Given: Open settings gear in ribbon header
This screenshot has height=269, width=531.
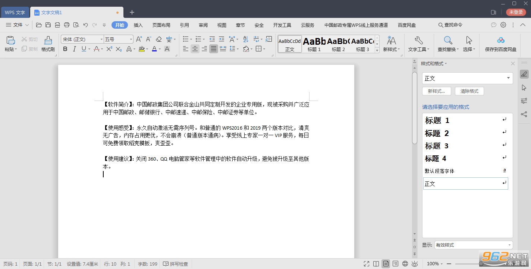Looking at the screenshot, I should click(503, 25).
